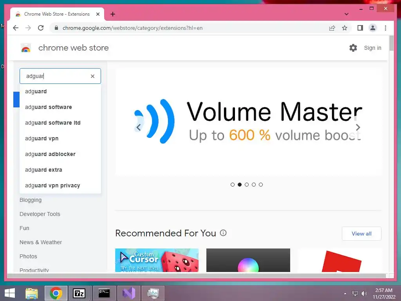This screenshot has width=401, height=301.
Task: Click the padlock site info icon
Action: pyautogui.click(x=56, y=28)
